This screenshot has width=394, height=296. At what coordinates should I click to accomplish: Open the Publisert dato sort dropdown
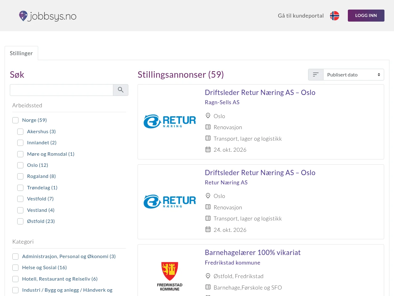click(x=354, y=75)
